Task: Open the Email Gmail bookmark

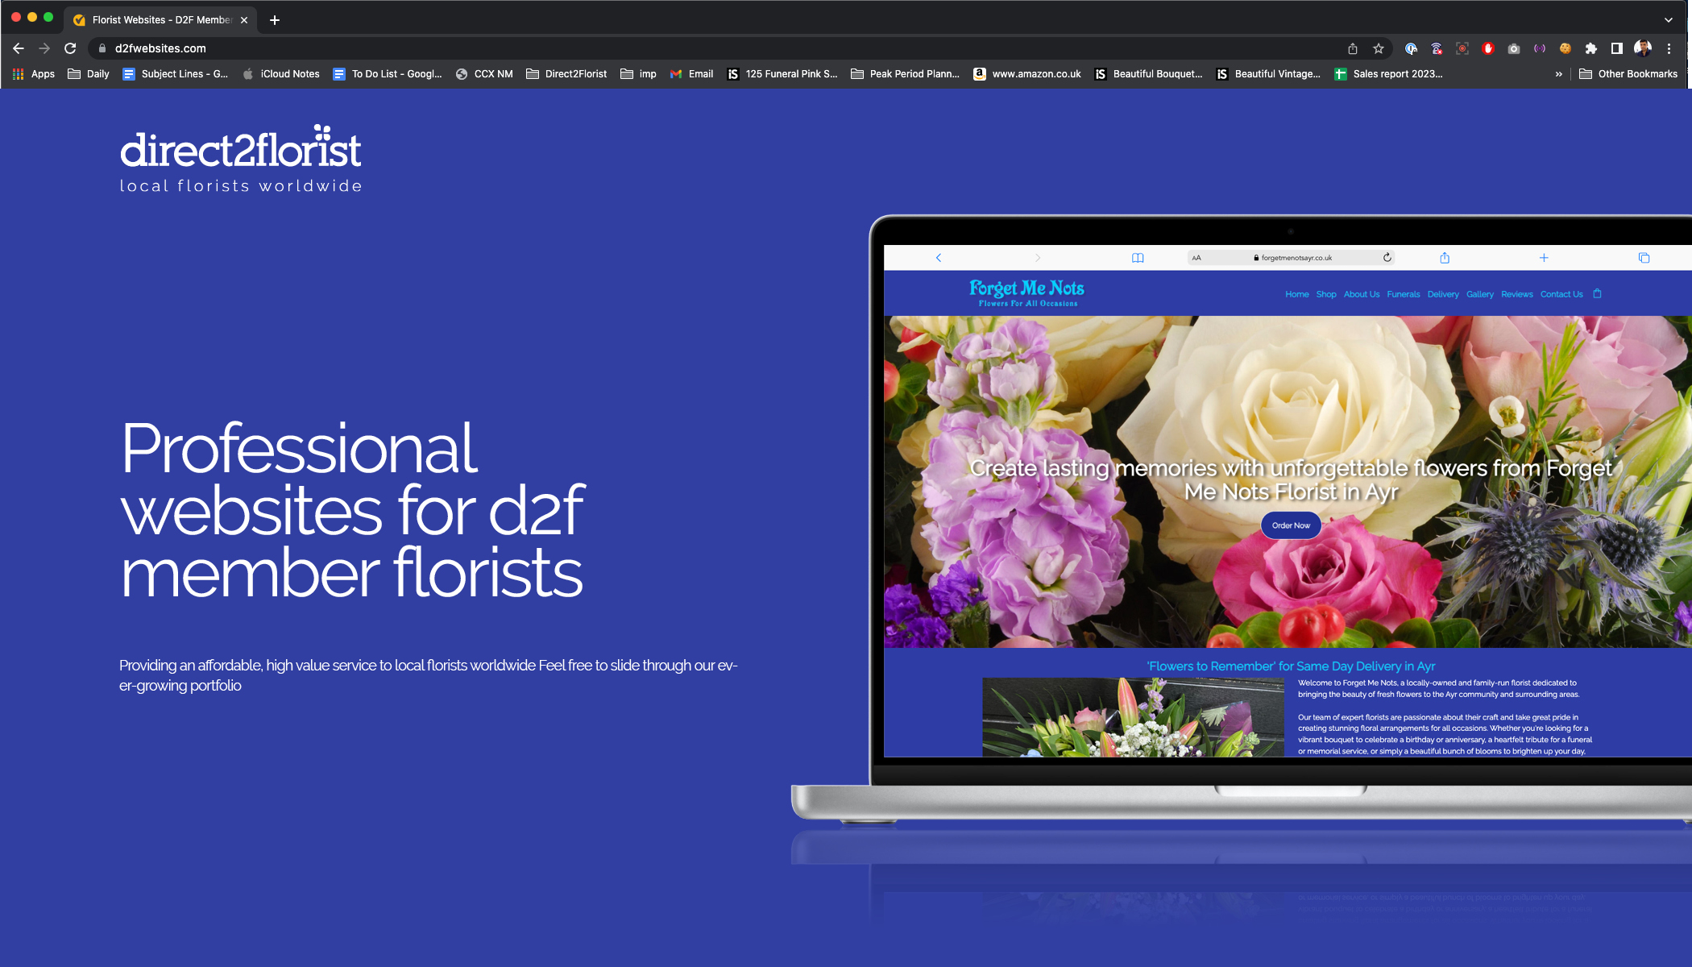Action: [691, 73]
